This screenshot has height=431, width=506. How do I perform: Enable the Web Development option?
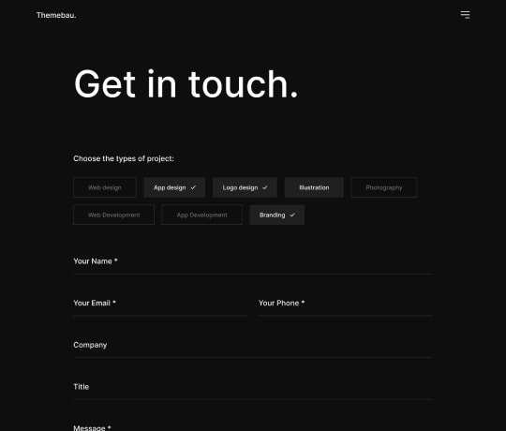[113, 215]
